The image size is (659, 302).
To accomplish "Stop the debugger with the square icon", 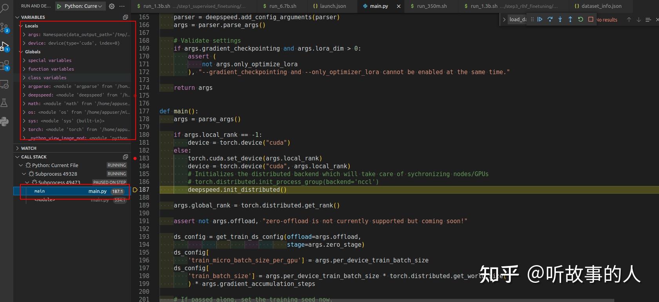I will 591,19.
